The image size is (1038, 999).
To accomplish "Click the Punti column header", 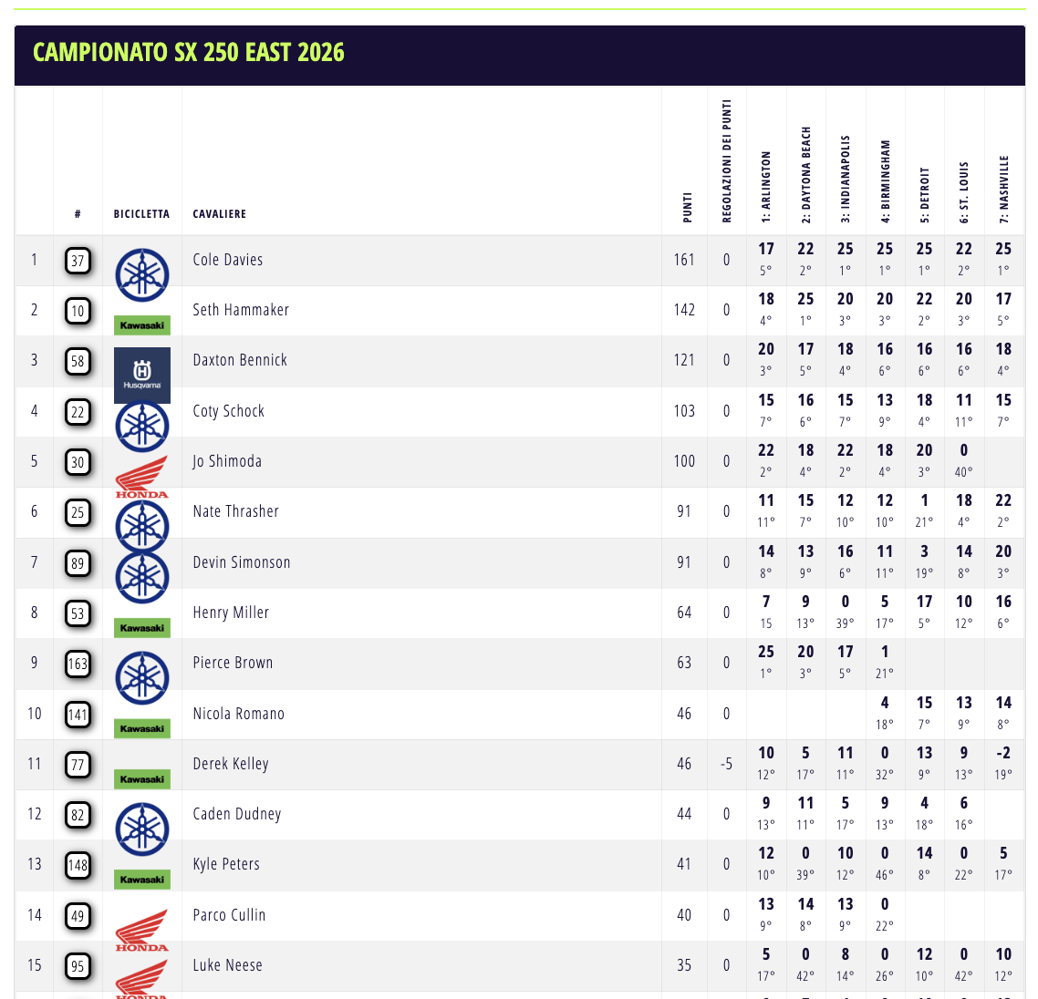I will [688, 207].
